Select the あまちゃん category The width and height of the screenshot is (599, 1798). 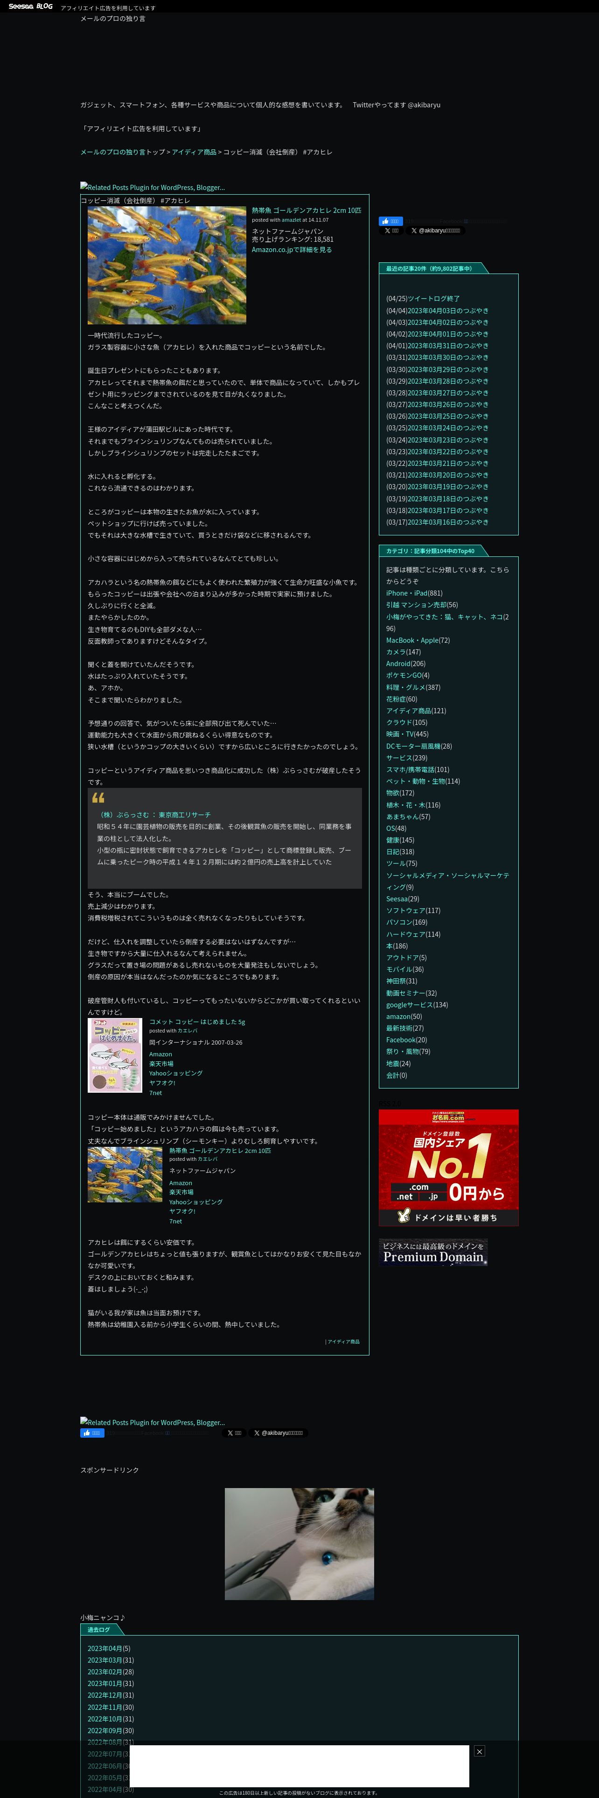point(402,817)
